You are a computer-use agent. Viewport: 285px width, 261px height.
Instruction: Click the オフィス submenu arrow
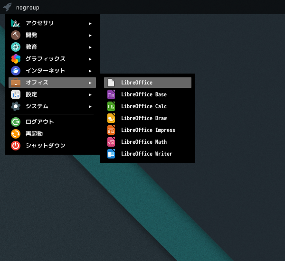(x=90, y=83)
